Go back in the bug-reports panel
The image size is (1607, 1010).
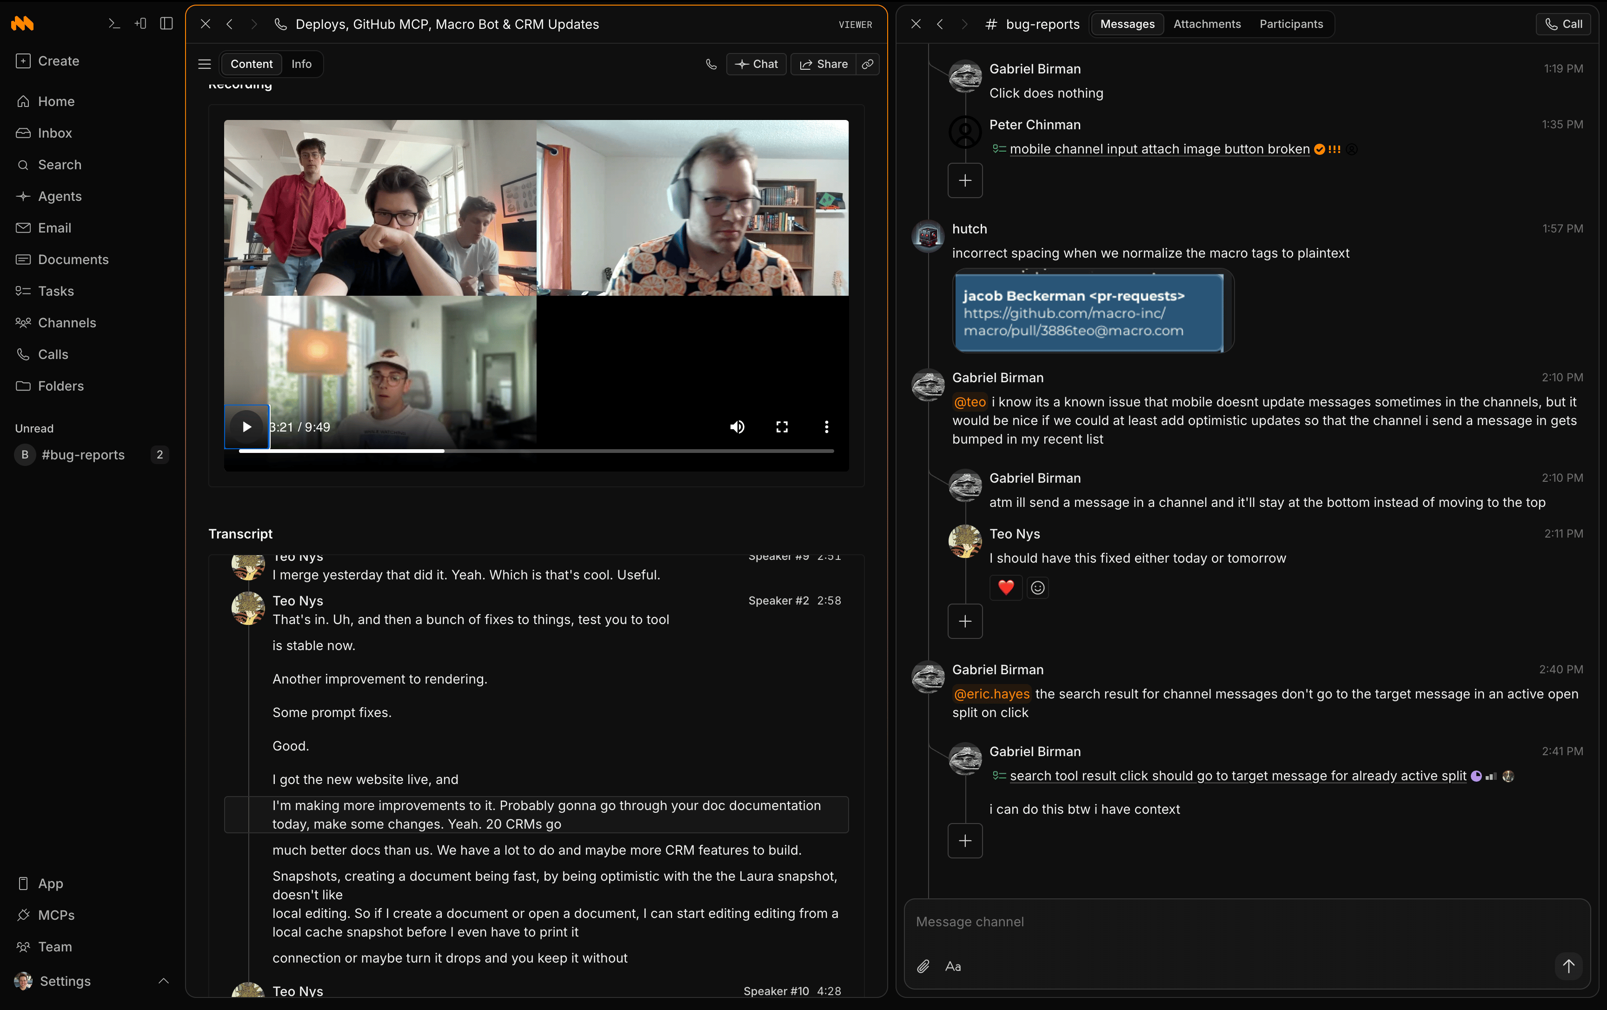pyautogui.click(x=940, y=24)
